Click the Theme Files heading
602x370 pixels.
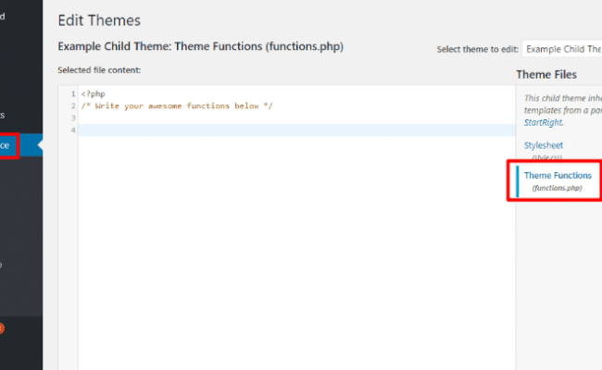(x=546, y=74)
